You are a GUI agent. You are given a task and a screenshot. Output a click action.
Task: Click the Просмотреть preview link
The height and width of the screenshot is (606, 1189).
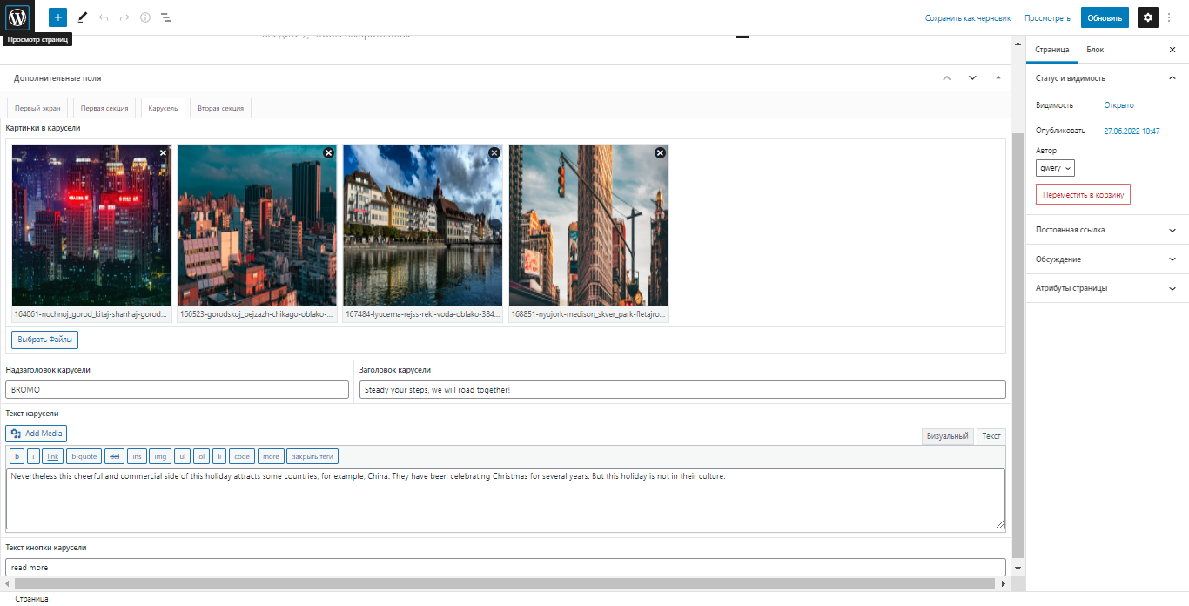click(1047, 17)
